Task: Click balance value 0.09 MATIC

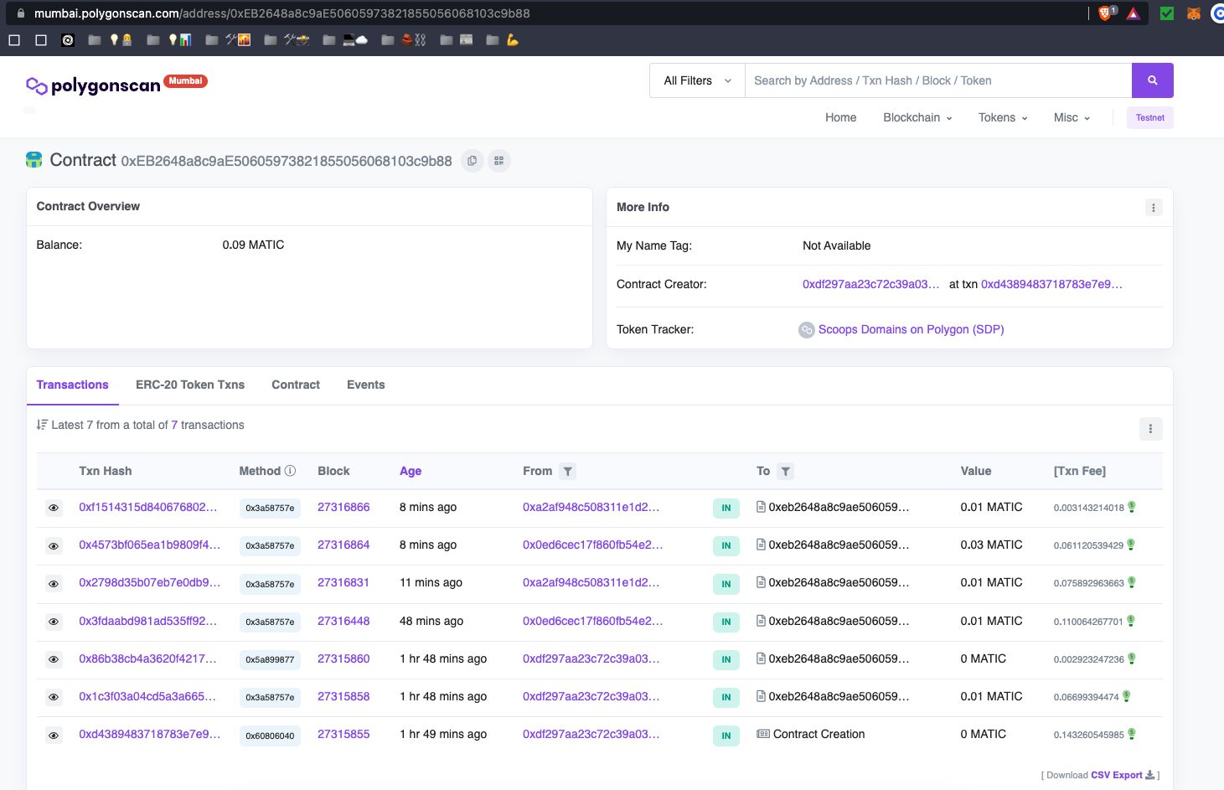Action: click(253, 245)
